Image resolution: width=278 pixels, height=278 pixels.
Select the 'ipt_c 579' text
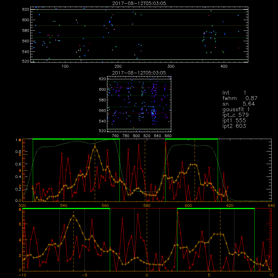235,115
